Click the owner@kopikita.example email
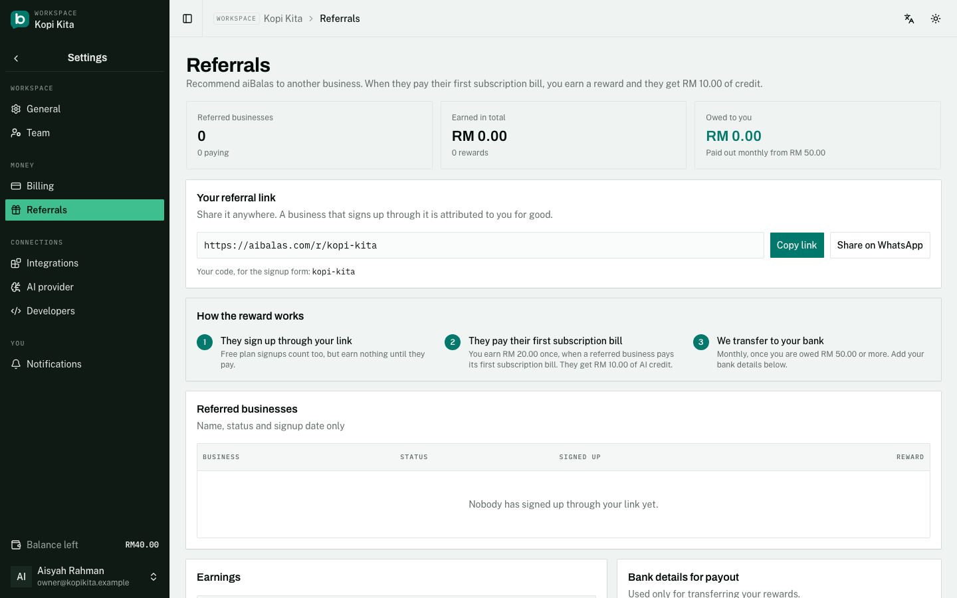 pyautogui.click(x=83, y=583)
